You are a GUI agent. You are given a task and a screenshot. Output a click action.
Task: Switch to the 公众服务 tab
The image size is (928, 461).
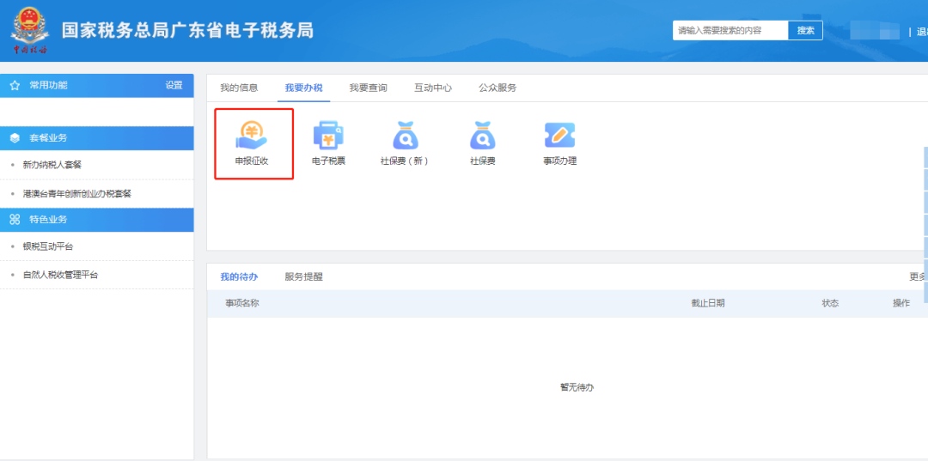click(x=498, y=88)
